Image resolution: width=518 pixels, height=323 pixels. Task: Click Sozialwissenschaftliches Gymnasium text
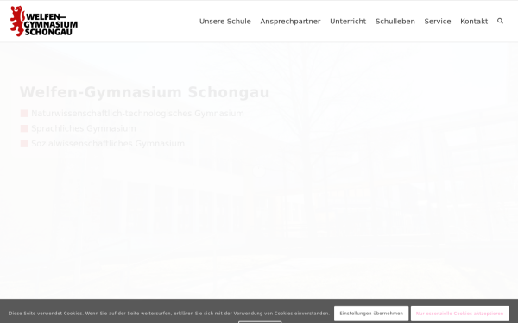(108, 144)
